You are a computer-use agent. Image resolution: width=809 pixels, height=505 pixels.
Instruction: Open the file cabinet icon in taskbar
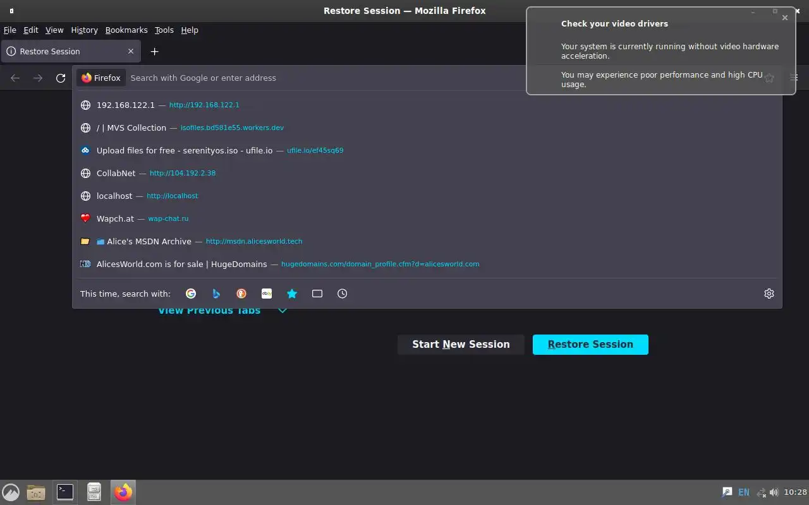(x=94, y=492)
